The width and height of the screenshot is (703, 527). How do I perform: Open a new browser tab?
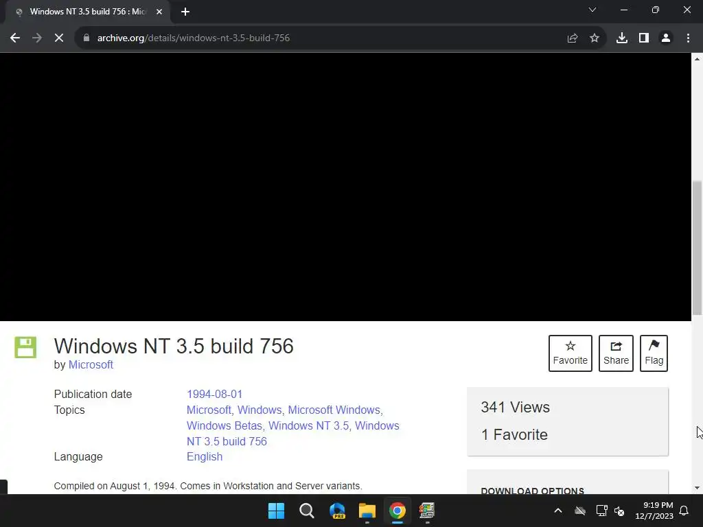tap(185, 12)
